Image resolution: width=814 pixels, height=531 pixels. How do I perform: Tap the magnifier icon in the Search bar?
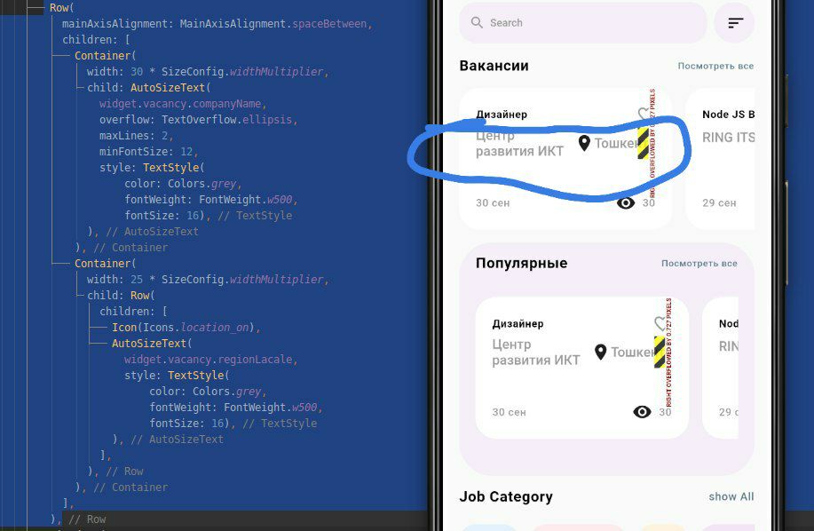477,22
